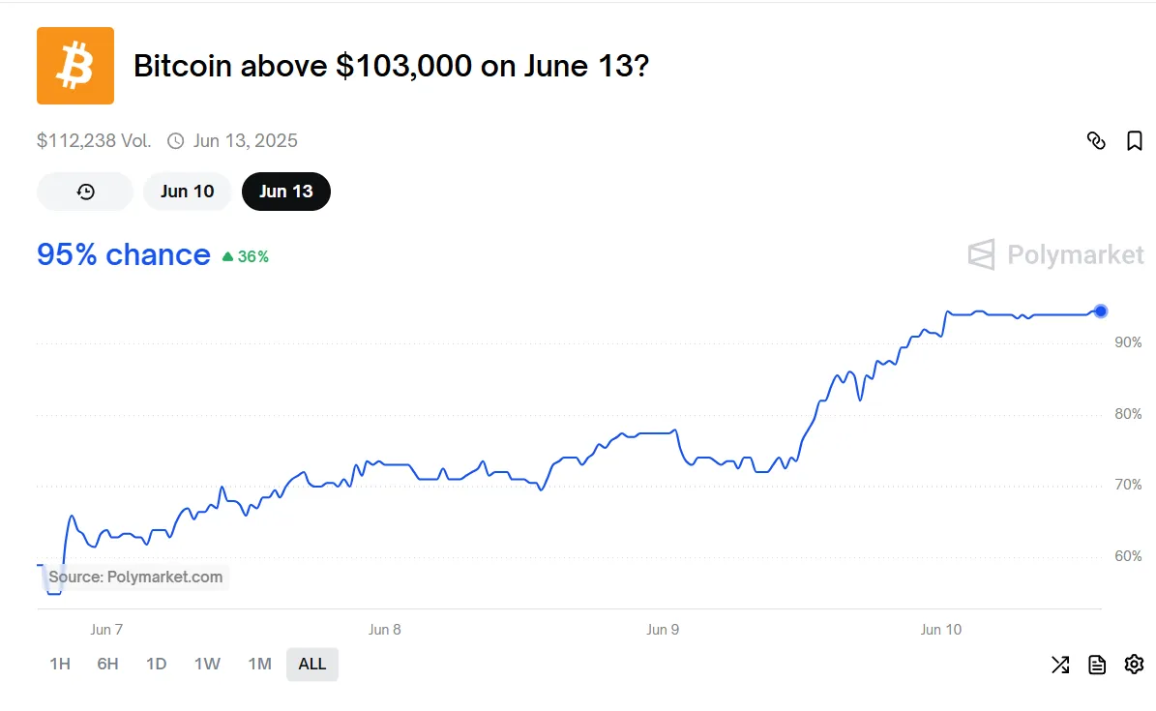Choose the 1D time range
Screen dimensions: 1156x711
(x=156, y=665)
